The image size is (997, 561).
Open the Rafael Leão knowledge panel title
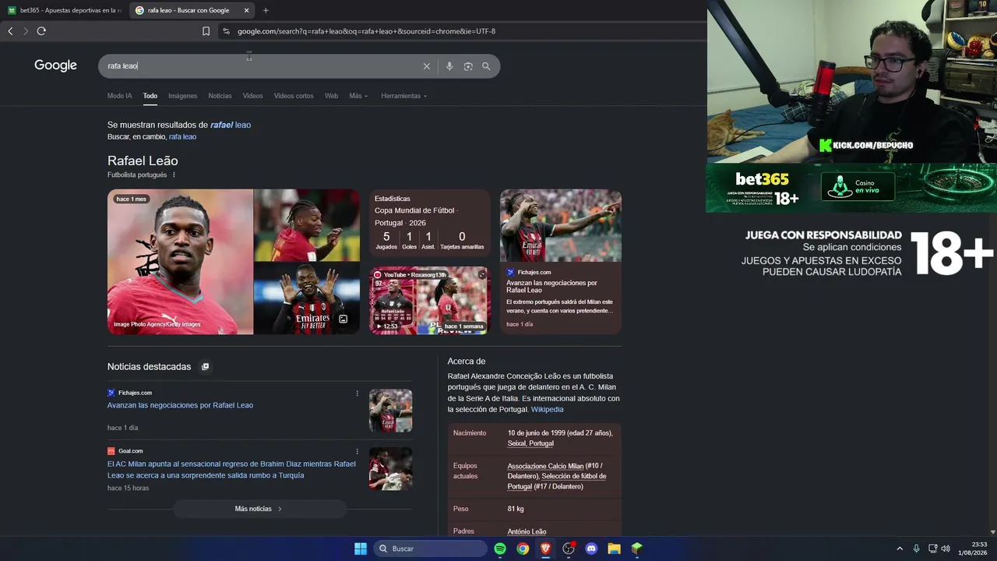(143, 161)
